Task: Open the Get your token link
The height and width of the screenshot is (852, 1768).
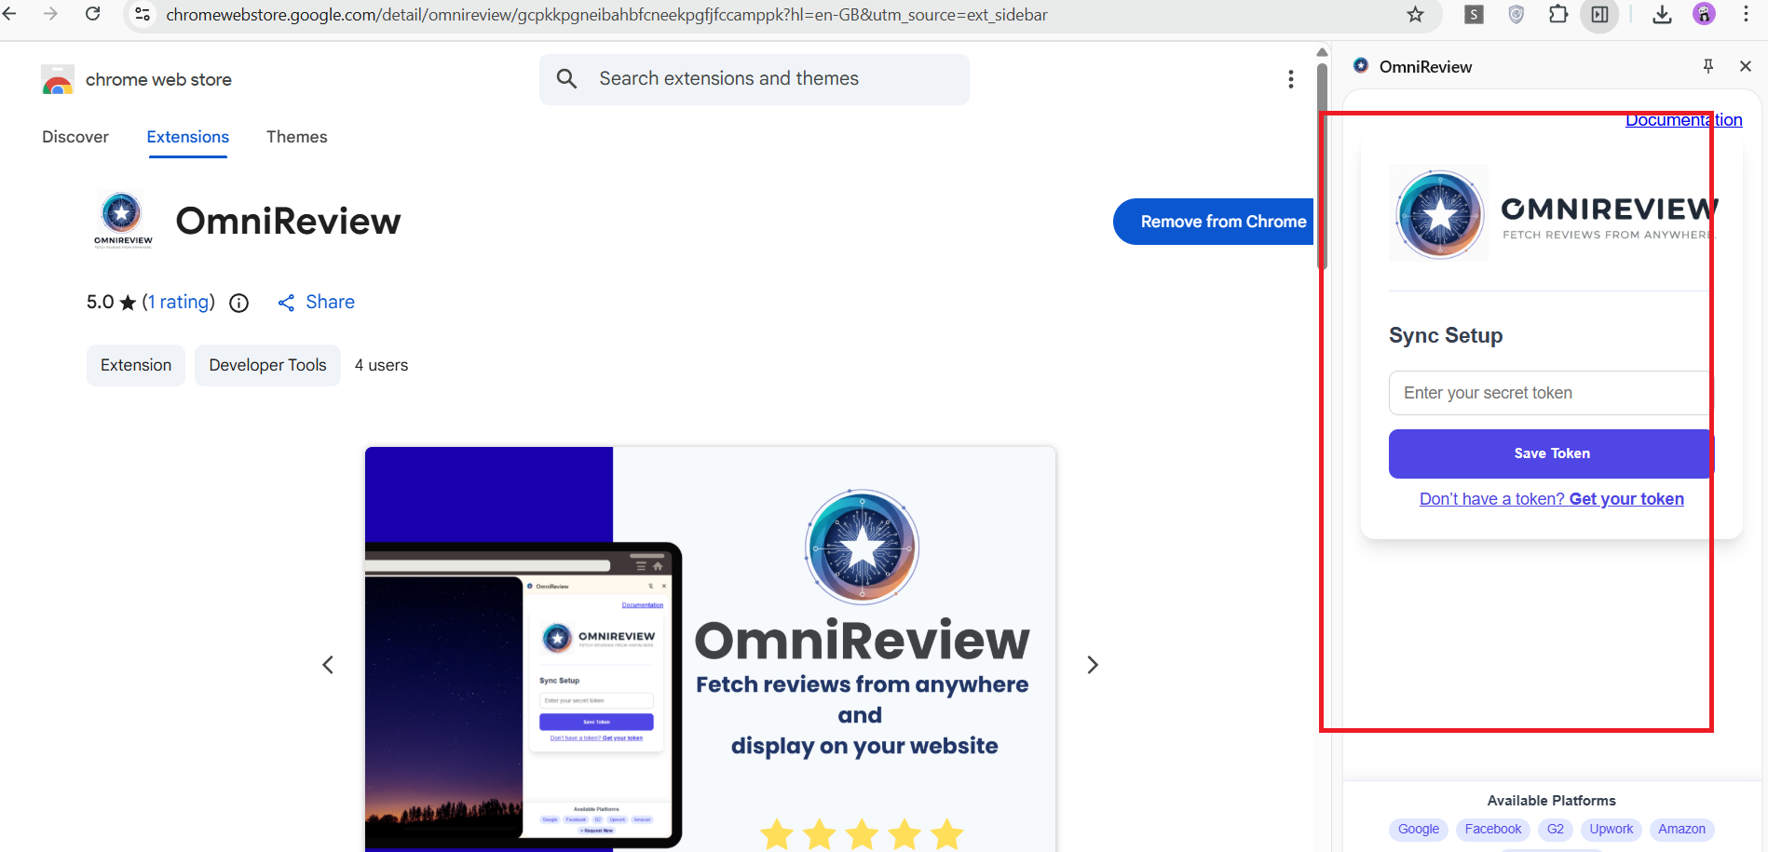Action: click(1625, 499)
